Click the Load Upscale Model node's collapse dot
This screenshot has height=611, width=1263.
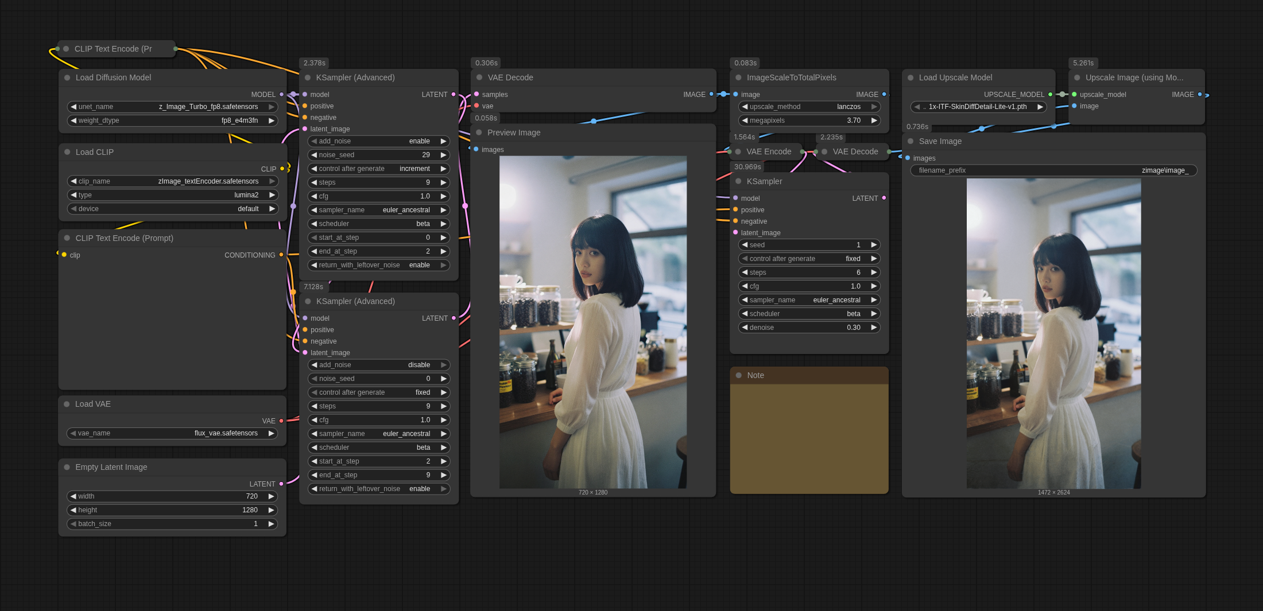911,77
